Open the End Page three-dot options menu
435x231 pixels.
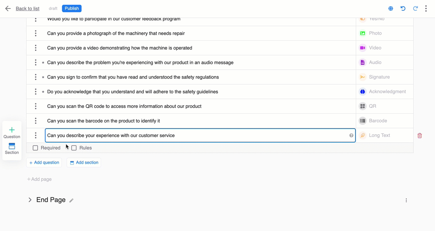406,200
